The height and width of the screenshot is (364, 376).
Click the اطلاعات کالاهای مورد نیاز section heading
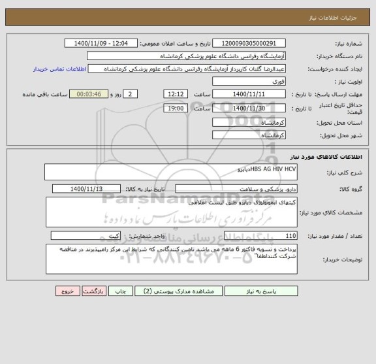tap(326, 157)
